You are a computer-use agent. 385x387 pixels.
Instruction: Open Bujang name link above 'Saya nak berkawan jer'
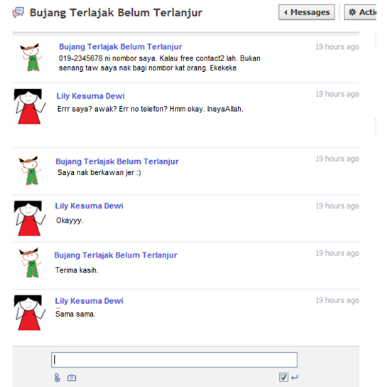point(117,161)
